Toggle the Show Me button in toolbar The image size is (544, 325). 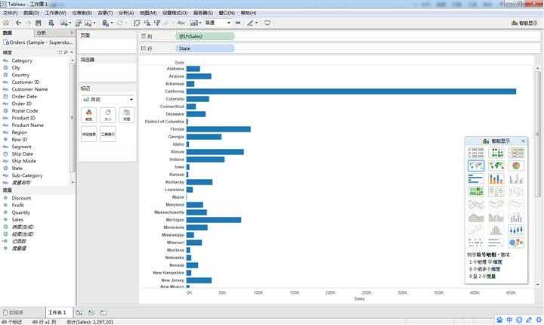coord(524,23)
